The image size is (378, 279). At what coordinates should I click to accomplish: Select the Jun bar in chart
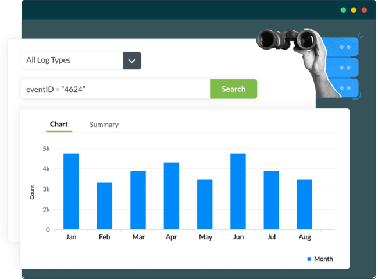(238, 191)
